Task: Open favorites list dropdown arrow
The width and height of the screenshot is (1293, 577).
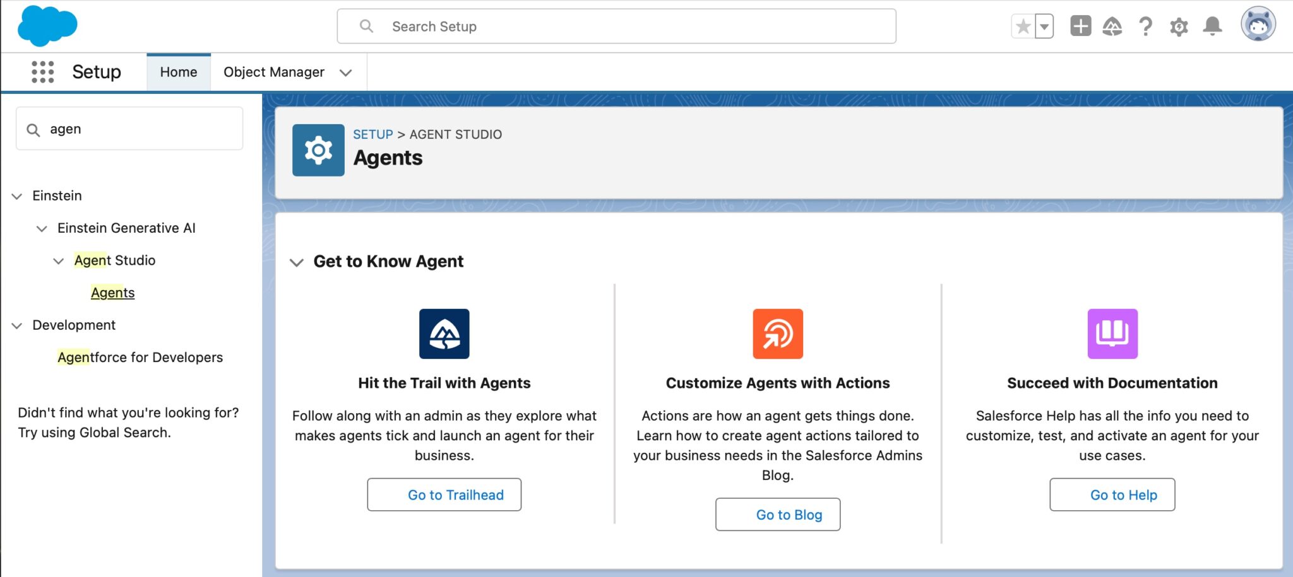Action: [1044, 26]
